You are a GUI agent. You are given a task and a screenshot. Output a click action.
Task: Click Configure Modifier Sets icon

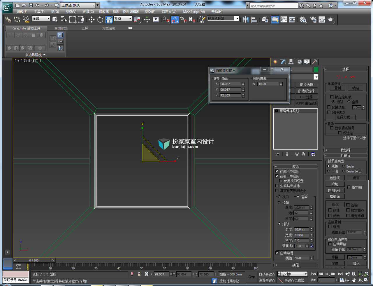(313, 154)
